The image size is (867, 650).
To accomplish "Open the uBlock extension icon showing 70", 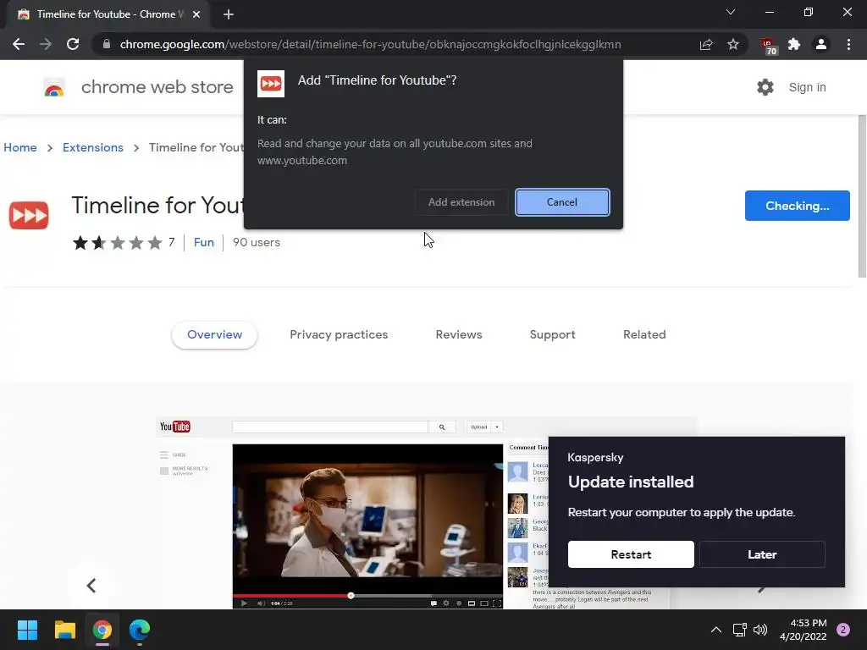I will pyautogui.click(x=768, y=46).
